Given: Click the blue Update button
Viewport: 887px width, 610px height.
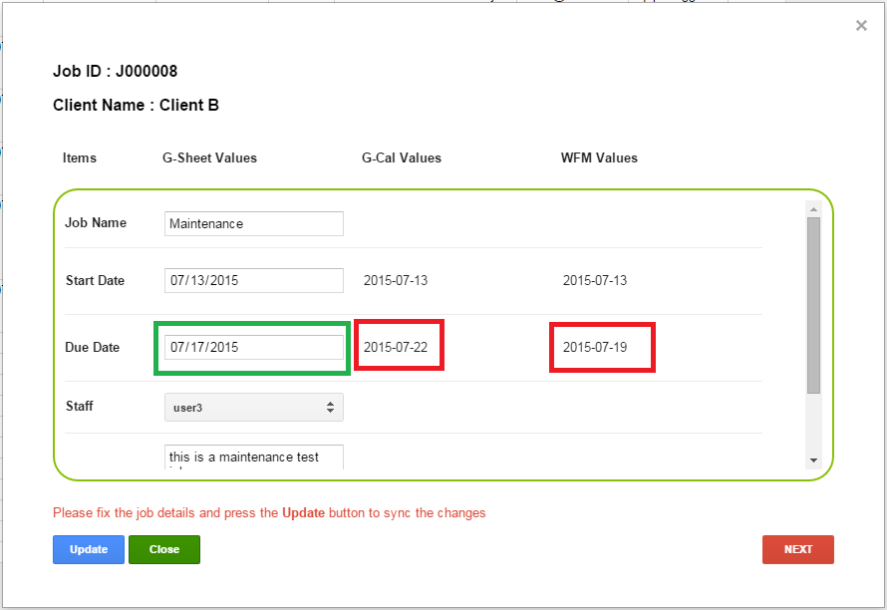Looking at the screenshot, I should tap(89, 549).
